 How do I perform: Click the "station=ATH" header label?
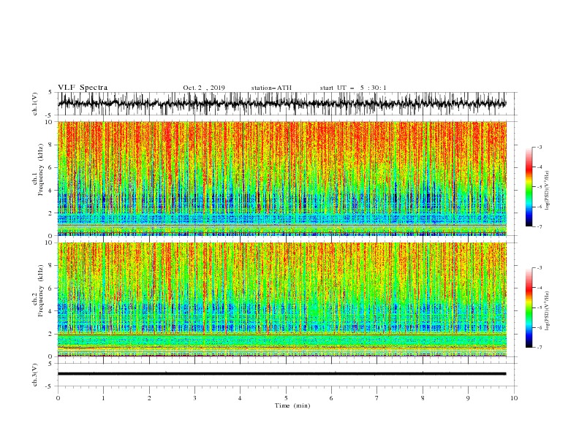click(271, 88)
